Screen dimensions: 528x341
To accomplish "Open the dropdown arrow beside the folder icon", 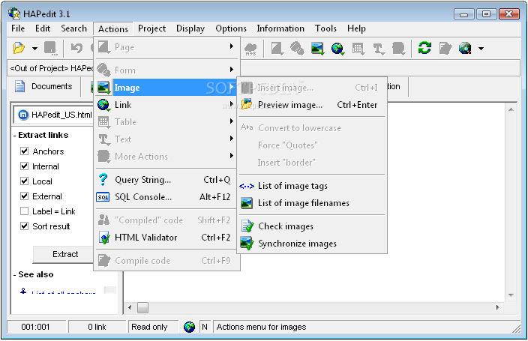I will [x=34, y=49].
